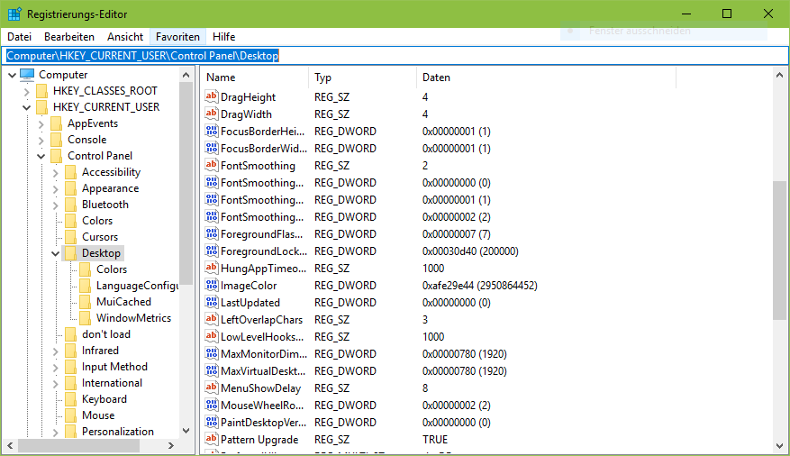Click the Registry Editor title bar icon
The image size is (790, 456).
14,14
